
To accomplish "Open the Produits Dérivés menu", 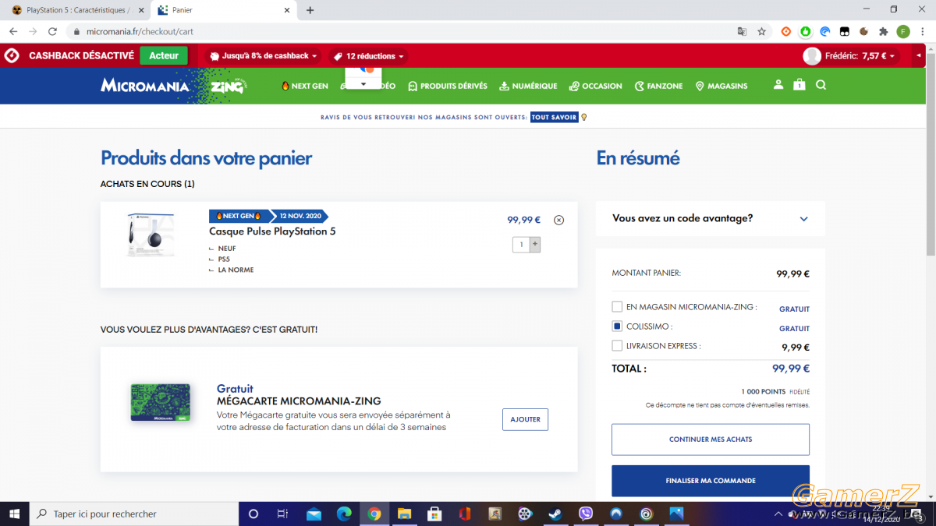I will (x=447, y=86).
